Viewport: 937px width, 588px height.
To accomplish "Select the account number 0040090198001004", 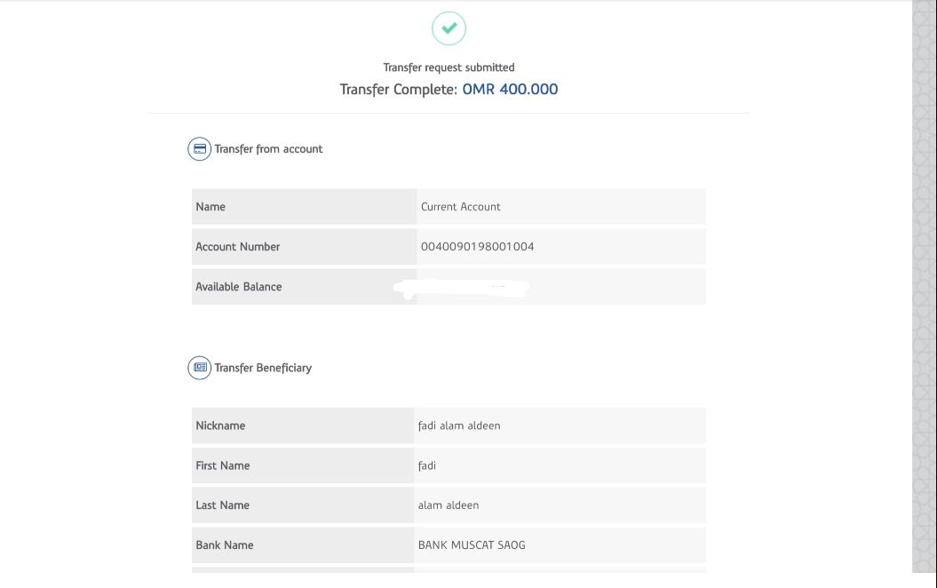I will (x=477, y=247).
